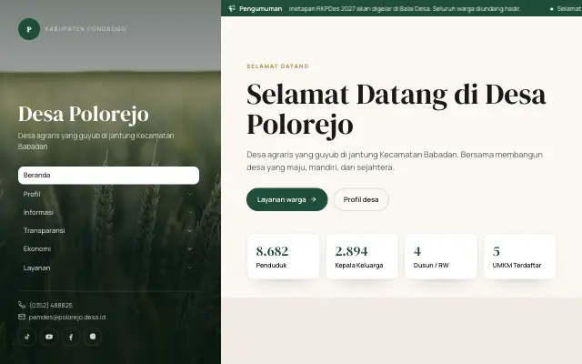The height and width of the screenshot is (364, 582).
Task: Open the Facebook page icon
Action: [x=71, y=337]
